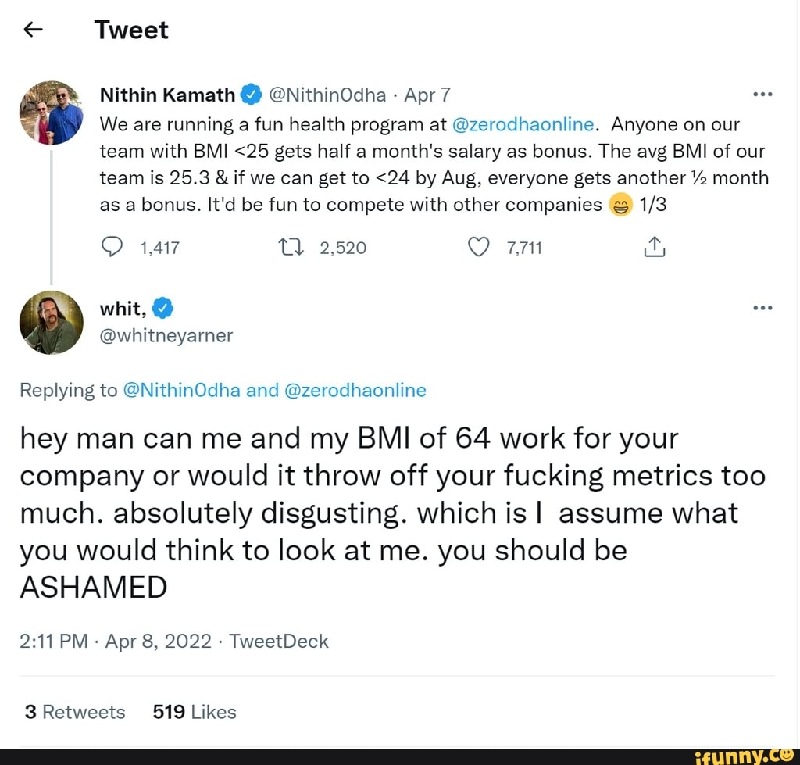The height and width of the screenshot is (765, 800).
Task: Like Nithin Kamath's tweet
Action: tap(477, 248)
